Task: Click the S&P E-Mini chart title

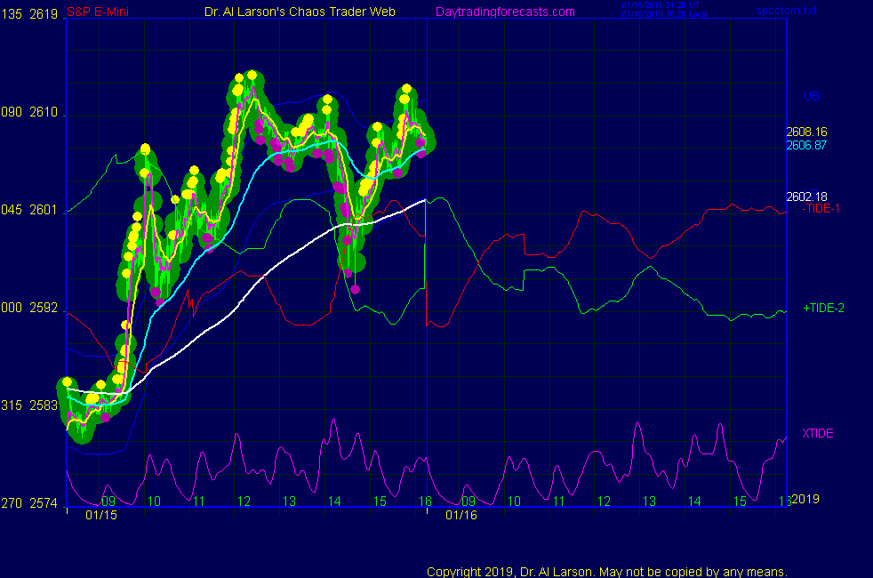Action: coord(97,12)
